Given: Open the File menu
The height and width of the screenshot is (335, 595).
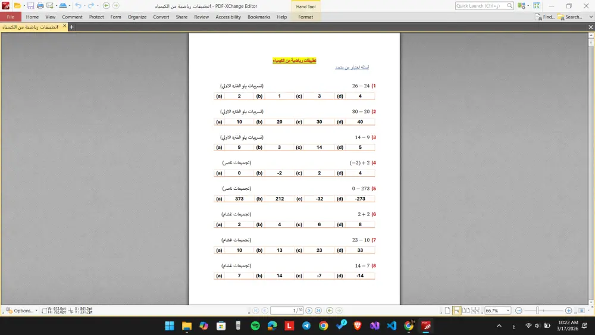Looking at the screenshot, I should pos(11,17).
